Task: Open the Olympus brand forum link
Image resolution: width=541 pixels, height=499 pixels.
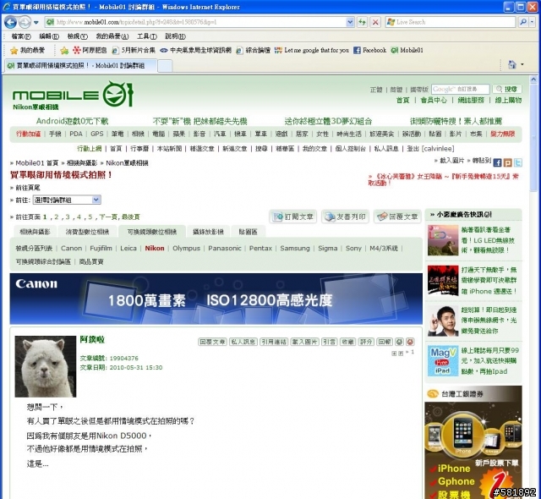Action: coord(186,248)
